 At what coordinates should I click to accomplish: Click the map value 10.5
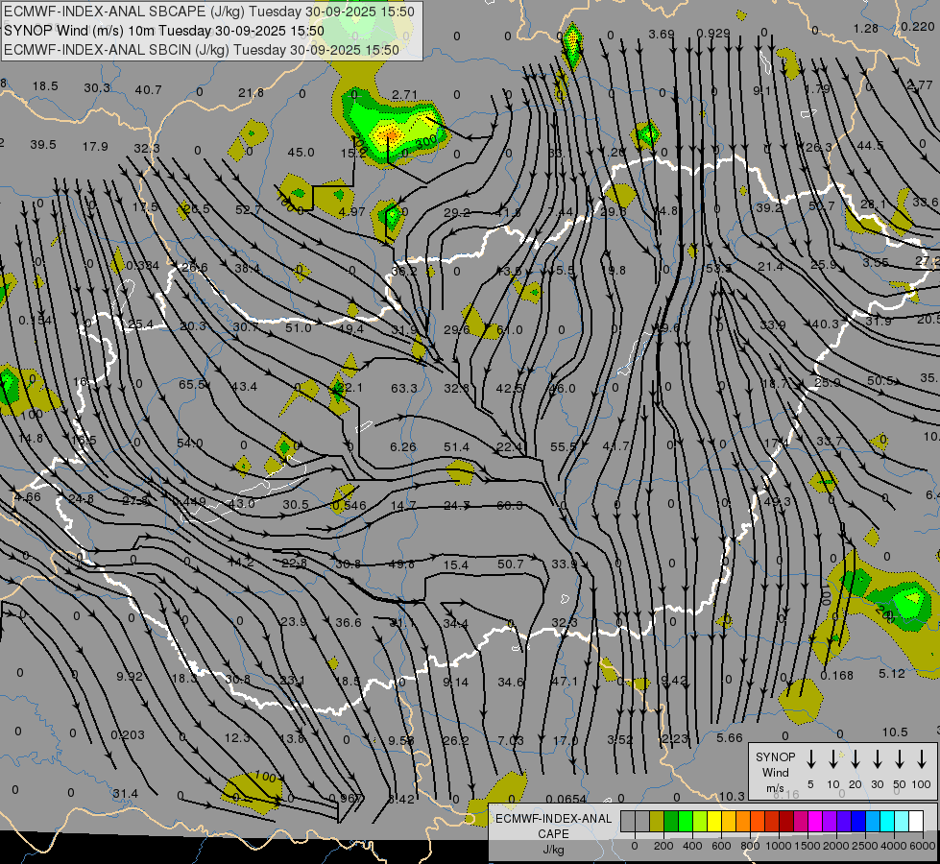click(x=895, y=732)
